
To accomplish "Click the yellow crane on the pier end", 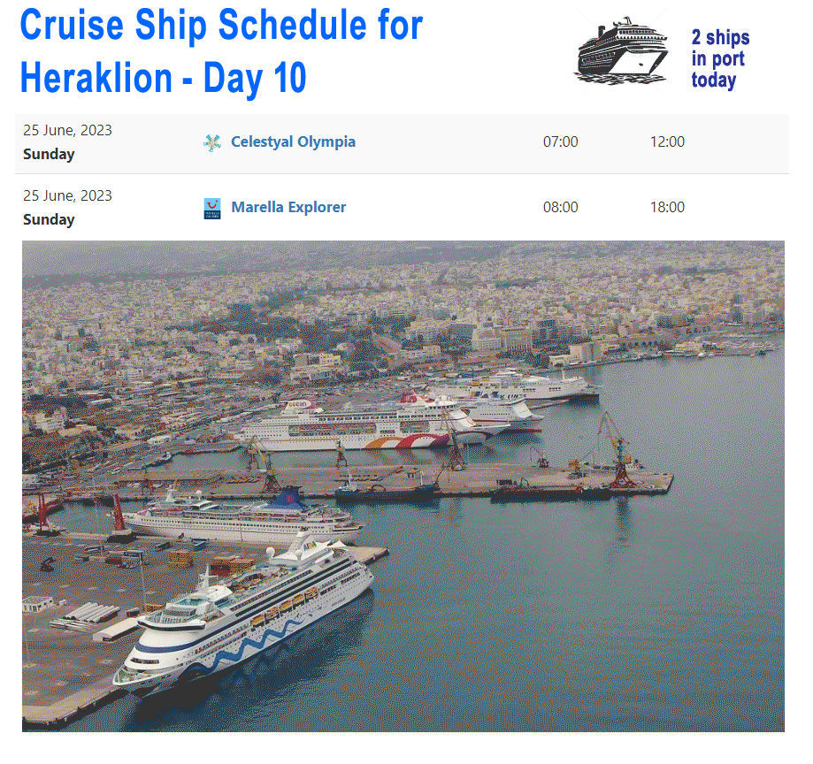I will coord(615,450).
